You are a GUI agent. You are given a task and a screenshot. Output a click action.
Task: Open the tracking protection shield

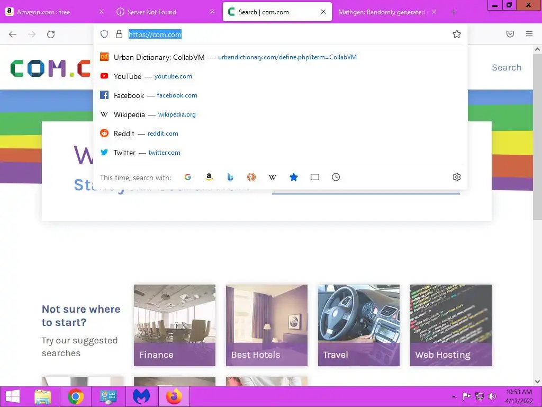(x=104, y=34)
